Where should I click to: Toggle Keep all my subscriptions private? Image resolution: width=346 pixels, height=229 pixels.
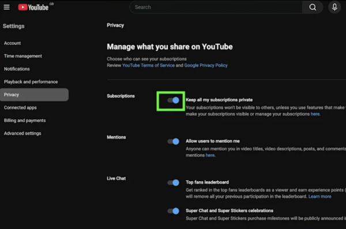point(173,101)
